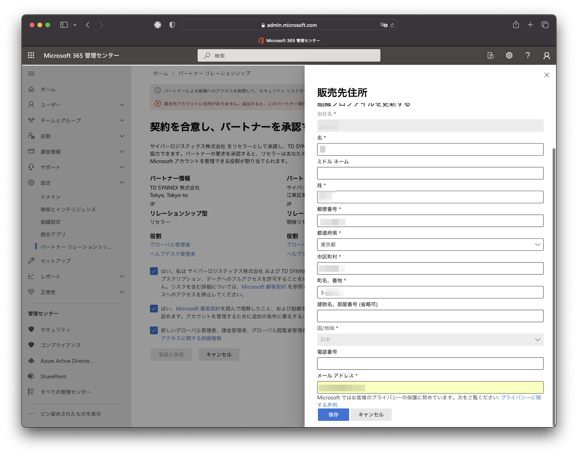Click キャンセル button on the partner page
Image resolution: width=578 pixels, height=456 pixels.
pos(219,355)
